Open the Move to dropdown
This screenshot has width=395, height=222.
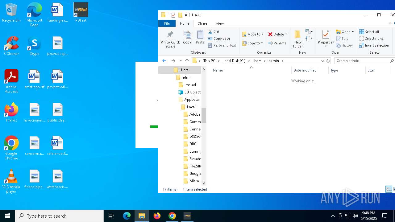pos(253,34)
